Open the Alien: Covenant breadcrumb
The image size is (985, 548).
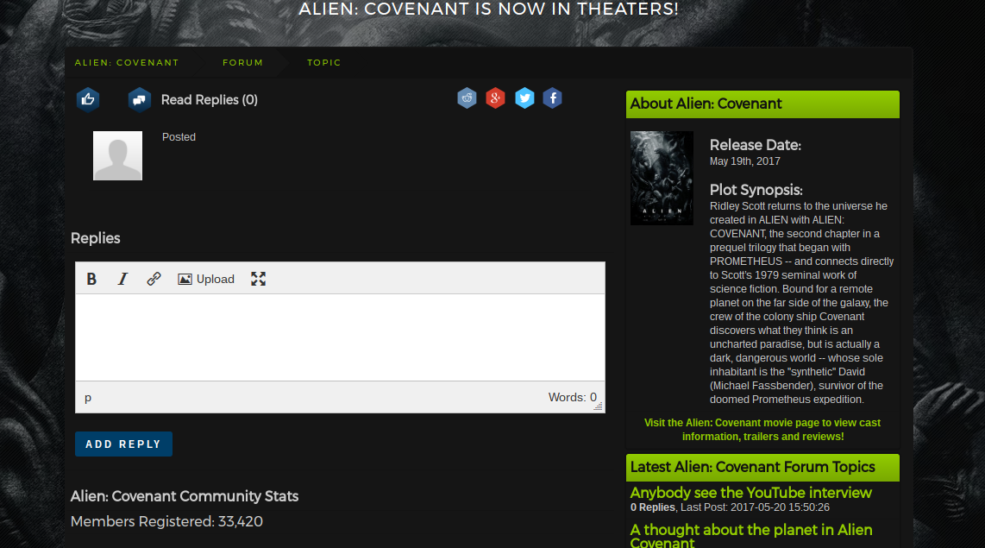pyautogui.click(x=127, y=63)
